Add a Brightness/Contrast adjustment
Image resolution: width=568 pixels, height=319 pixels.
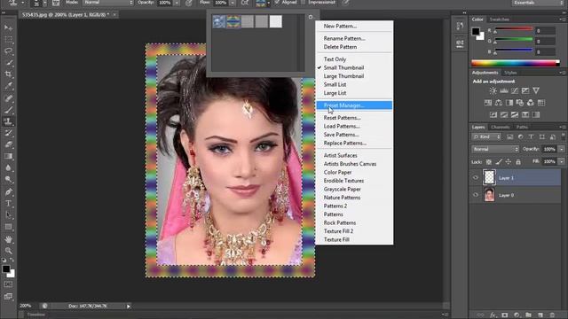pyautogui.click(x=493, y=90)
